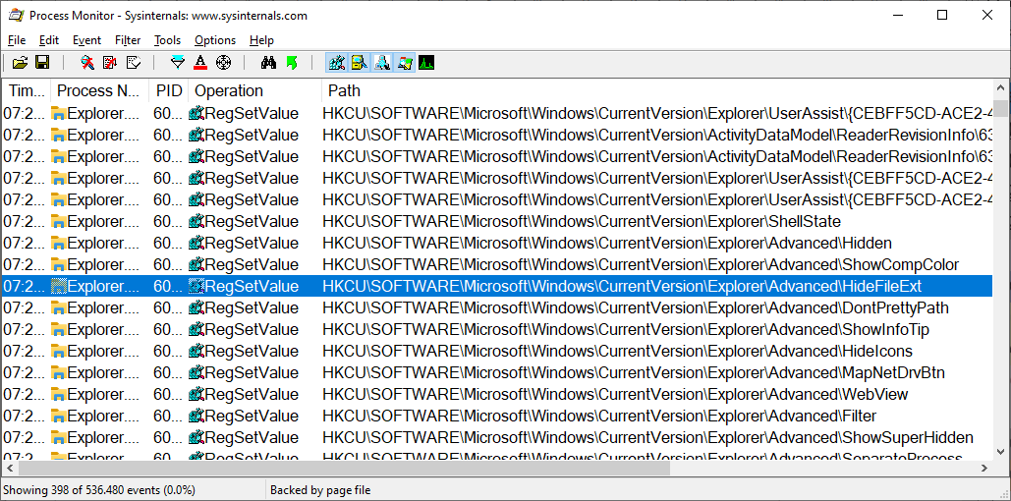The image size is (1011, 501).
Task: Open the Help menu
Action: click(x=261, y=40)
